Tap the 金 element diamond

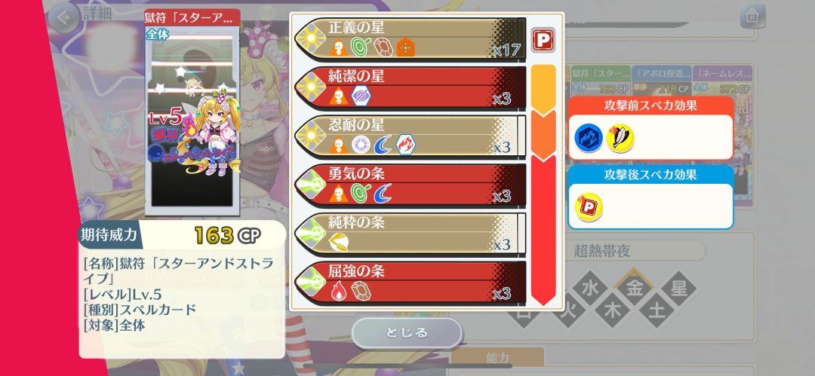635,289
